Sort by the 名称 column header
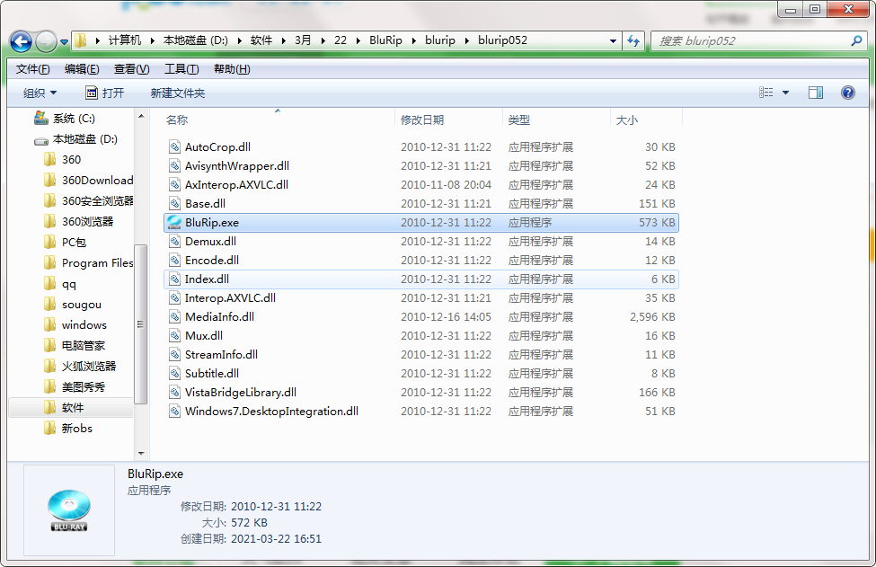 coord(177,120)
